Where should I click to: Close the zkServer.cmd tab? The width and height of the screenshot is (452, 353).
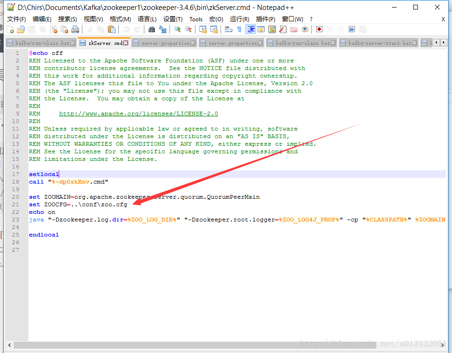point(126,43)
